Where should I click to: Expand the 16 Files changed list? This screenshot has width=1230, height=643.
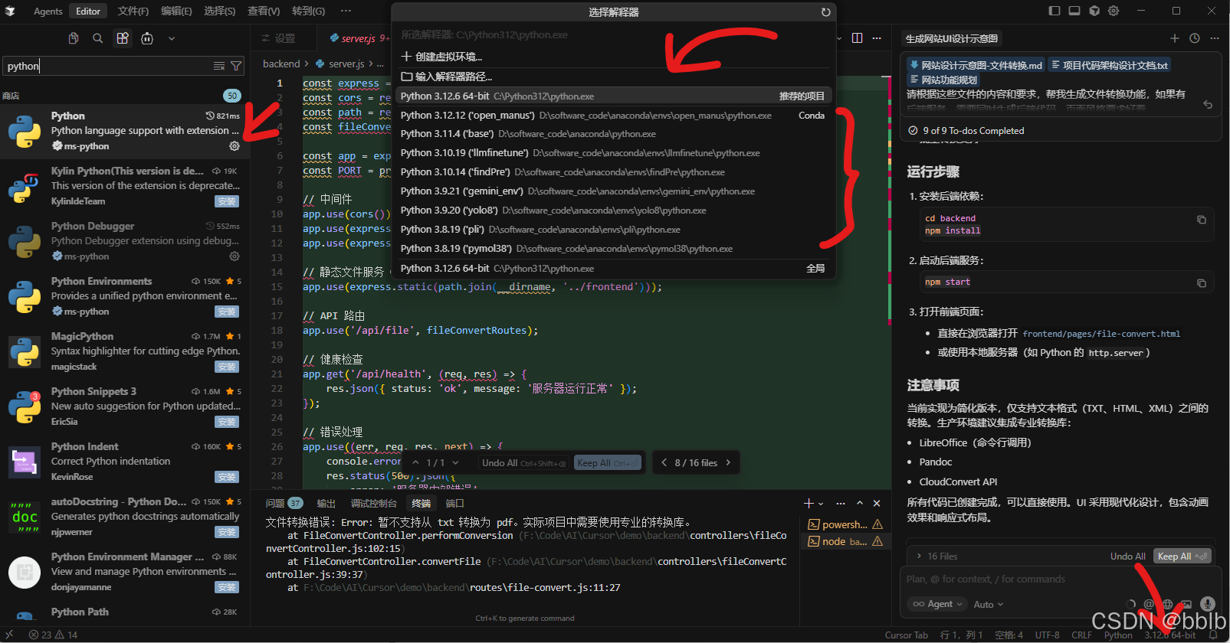936,557
